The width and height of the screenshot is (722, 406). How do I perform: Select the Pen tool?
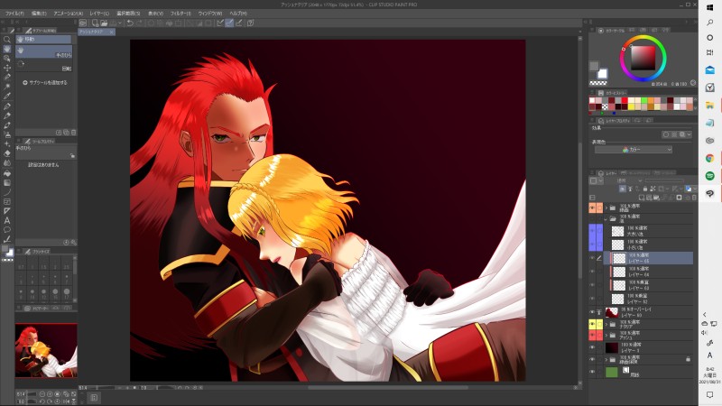point(7,106)
